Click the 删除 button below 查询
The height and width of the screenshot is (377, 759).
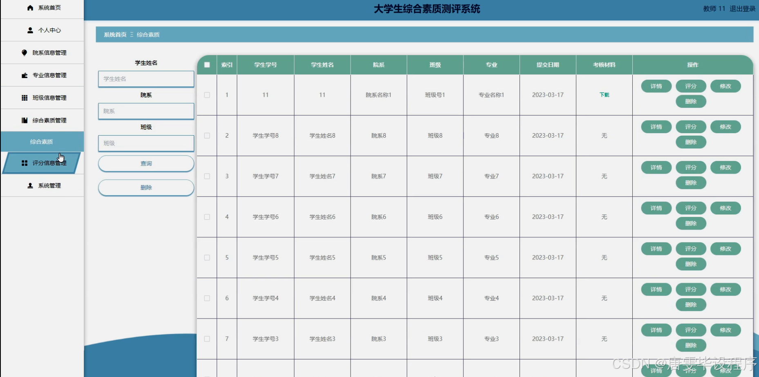pos(146,187)
